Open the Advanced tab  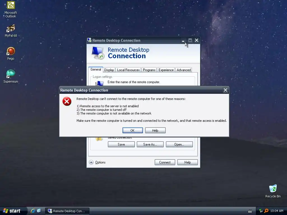click(184, 70)
